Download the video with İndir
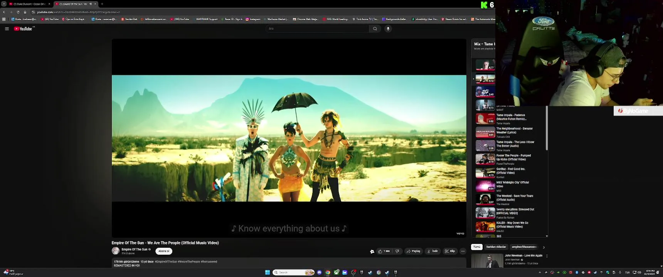This screenshot has height=277, width=663. pos(433,251)
